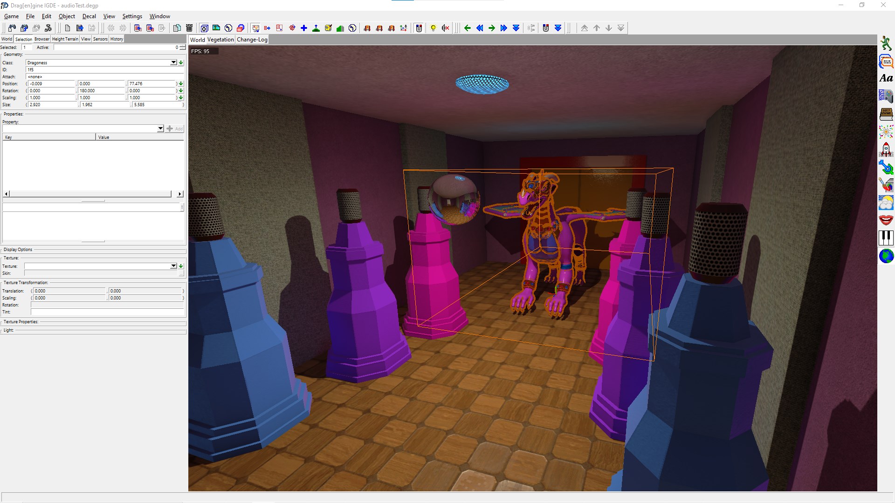The width and height of the screenshot is (895, 503).
Task: Click the green left arrow toolbar icon
Action: (468, 28)
